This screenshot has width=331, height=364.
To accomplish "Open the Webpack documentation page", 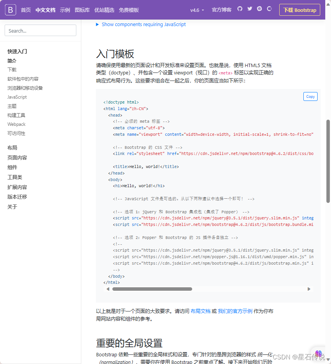I will point(16,124).
